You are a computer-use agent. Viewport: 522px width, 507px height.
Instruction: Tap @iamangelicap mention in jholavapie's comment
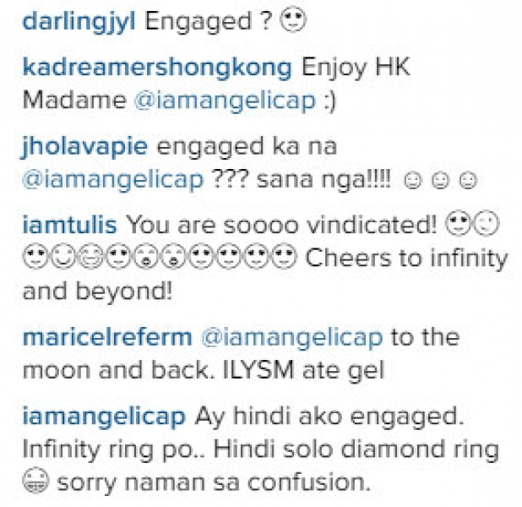113,179
